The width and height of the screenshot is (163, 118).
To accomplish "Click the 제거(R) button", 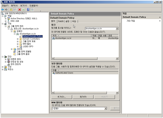I will (x=83, y=97).
